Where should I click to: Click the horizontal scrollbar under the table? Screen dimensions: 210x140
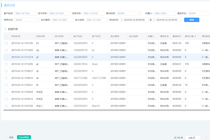(107, 110)
